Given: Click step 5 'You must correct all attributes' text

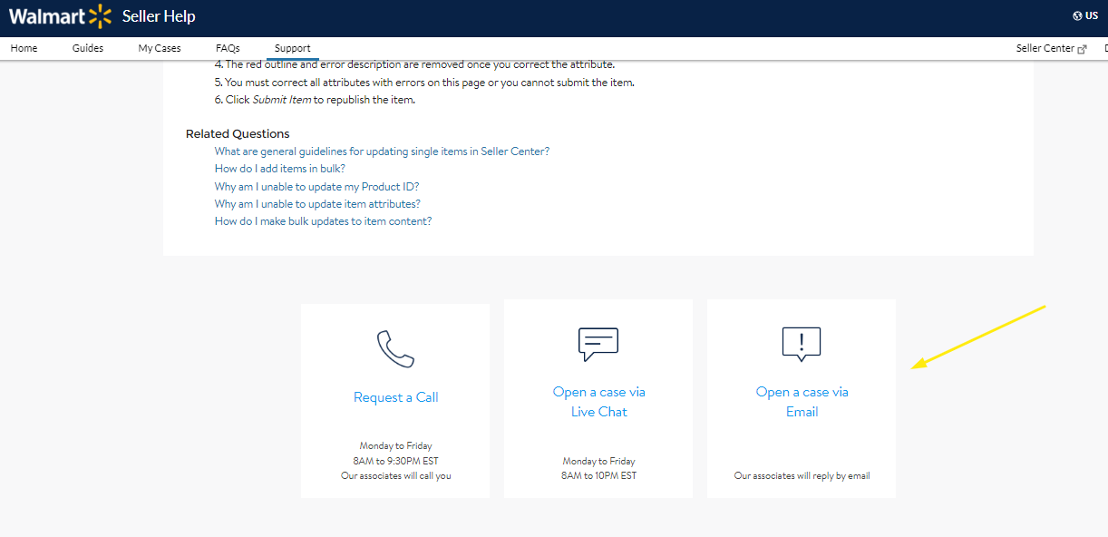Looking at the screenshot, I should [x=424, y=83].
